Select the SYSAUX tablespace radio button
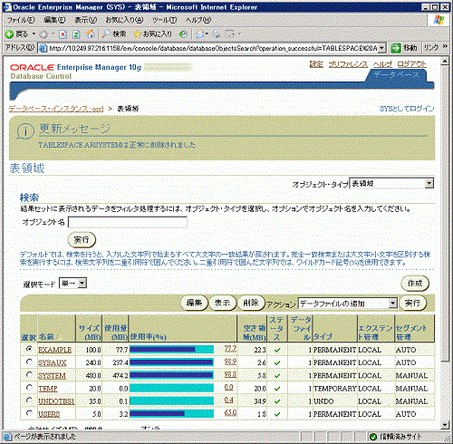 (x=29, y=362)
